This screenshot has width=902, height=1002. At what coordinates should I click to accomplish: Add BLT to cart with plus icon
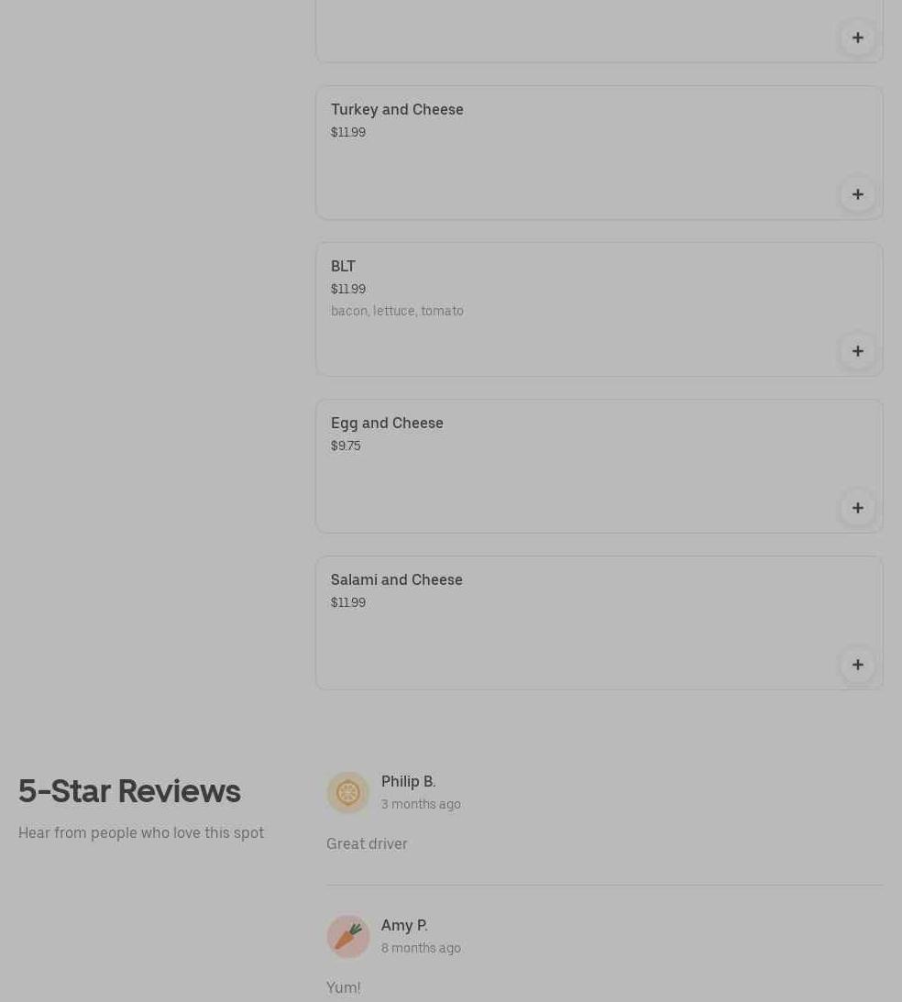click(857, 351)
